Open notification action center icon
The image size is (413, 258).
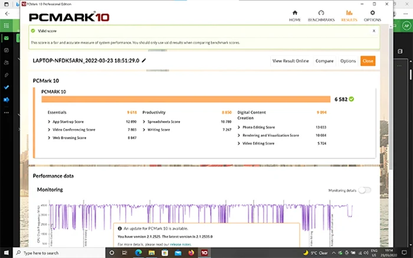pyautogui.click(x=404, y=253)
